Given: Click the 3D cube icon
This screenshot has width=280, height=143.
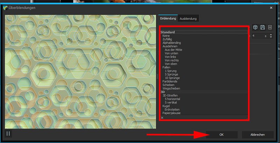Looking at the screenshot, I should pos(255,28).
